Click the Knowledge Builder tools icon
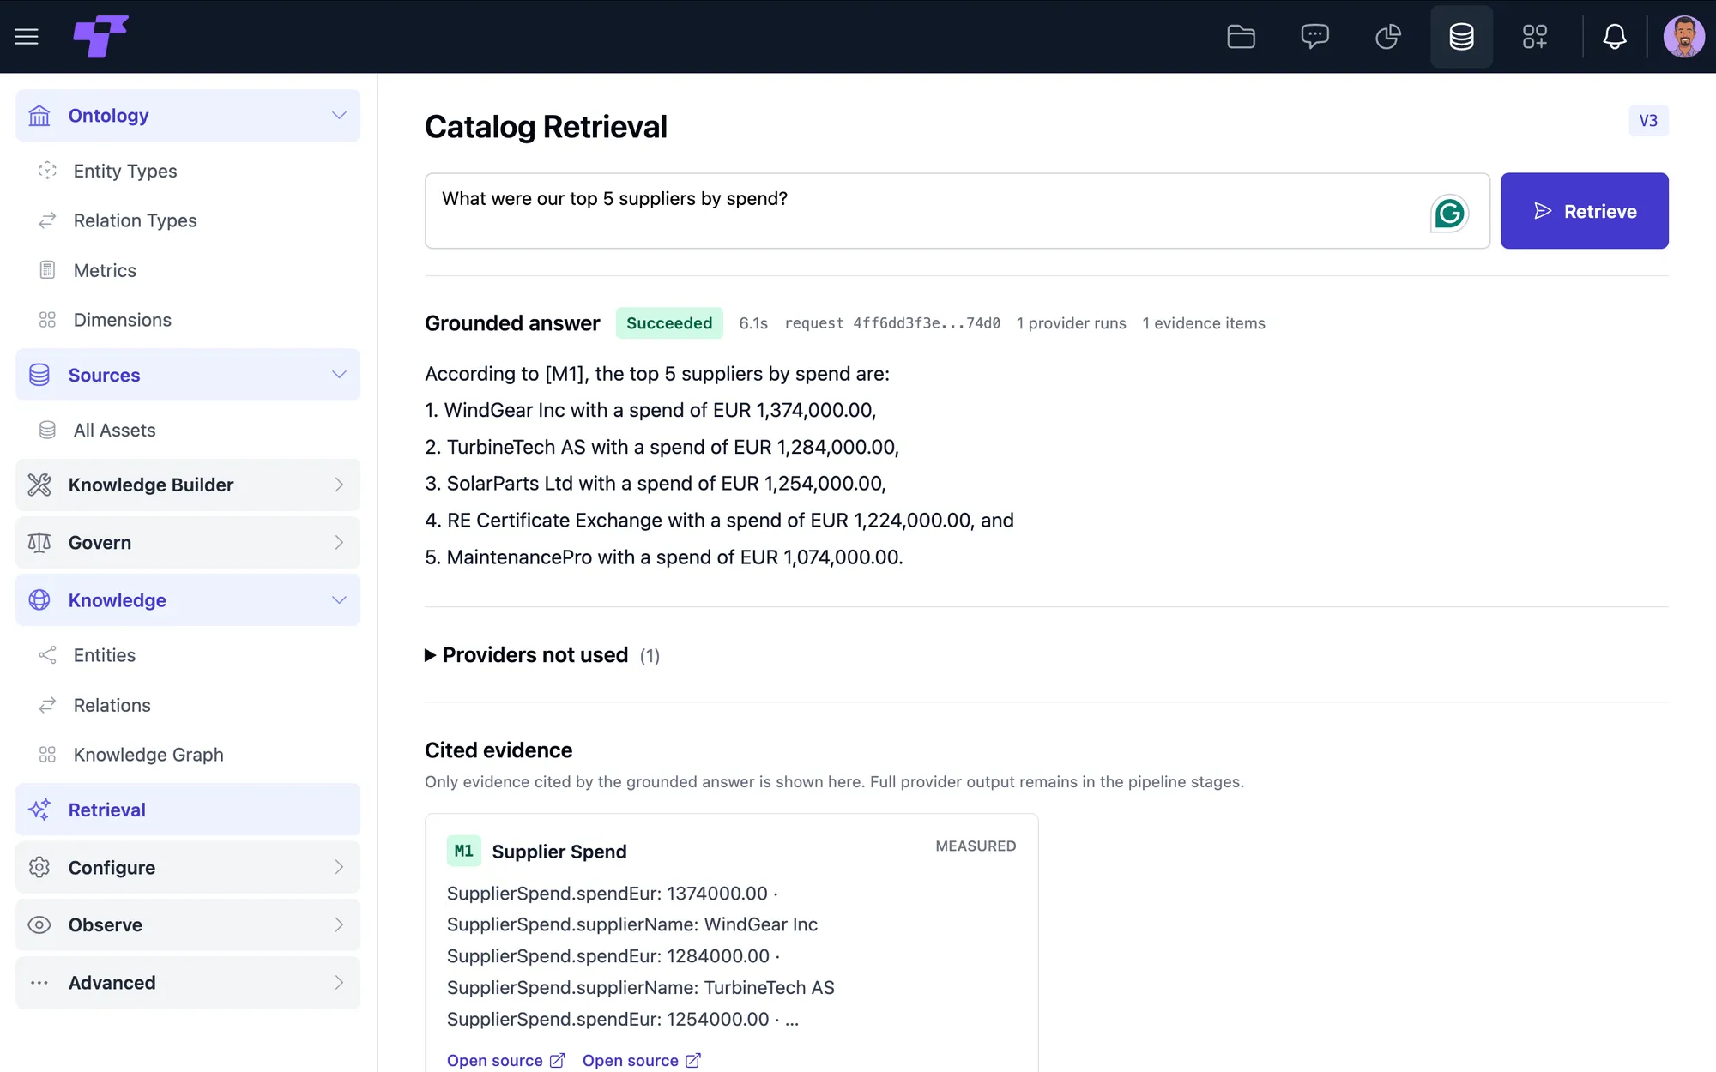 coord(39,485)
